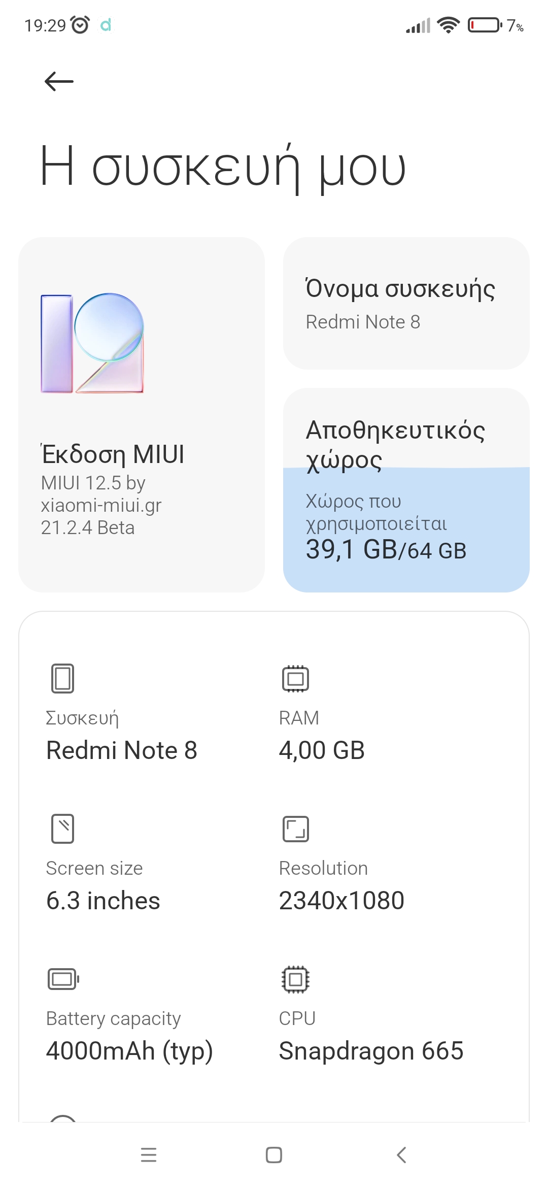Tap the Resolution icon
Viewport: 548px width, 1188px height.
point(295,829)
